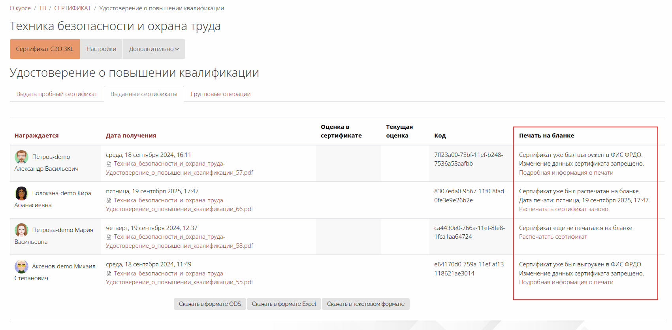Select Сертификат СЭО 3KL button
Viewport: 672px width, 330px height.
[45, 49]
